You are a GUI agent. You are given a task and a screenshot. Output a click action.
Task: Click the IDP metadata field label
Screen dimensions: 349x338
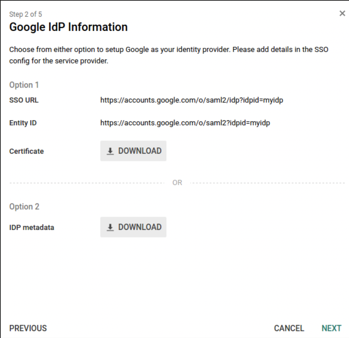click(32, 228)
